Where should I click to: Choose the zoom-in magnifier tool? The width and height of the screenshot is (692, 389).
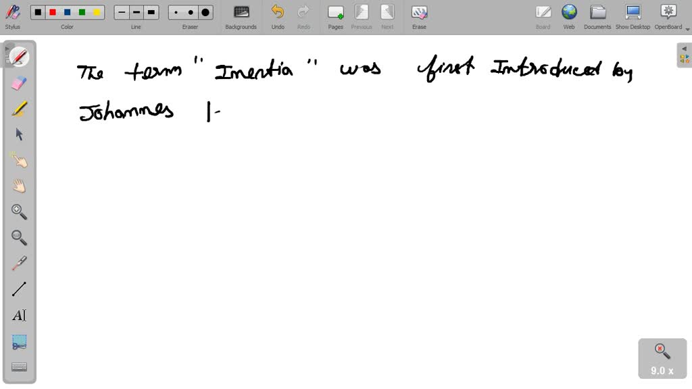[18, 211]
